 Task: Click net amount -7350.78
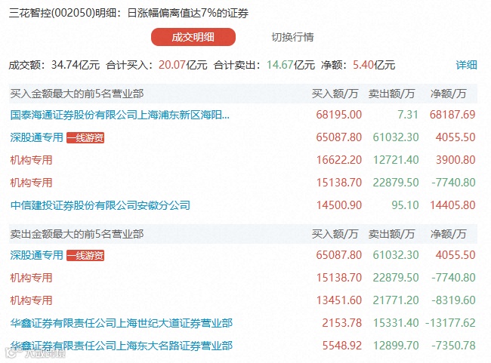tap(453, 346)
